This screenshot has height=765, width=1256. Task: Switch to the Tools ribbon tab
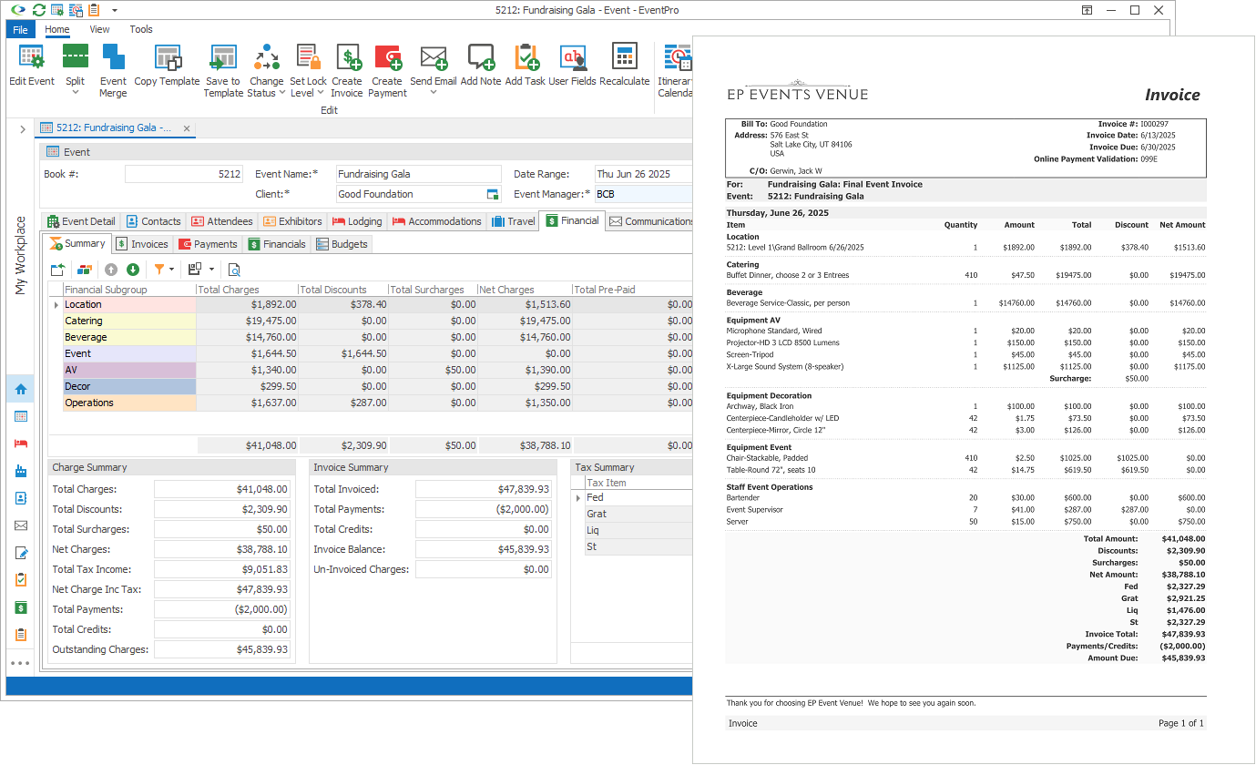click(141, 29)
